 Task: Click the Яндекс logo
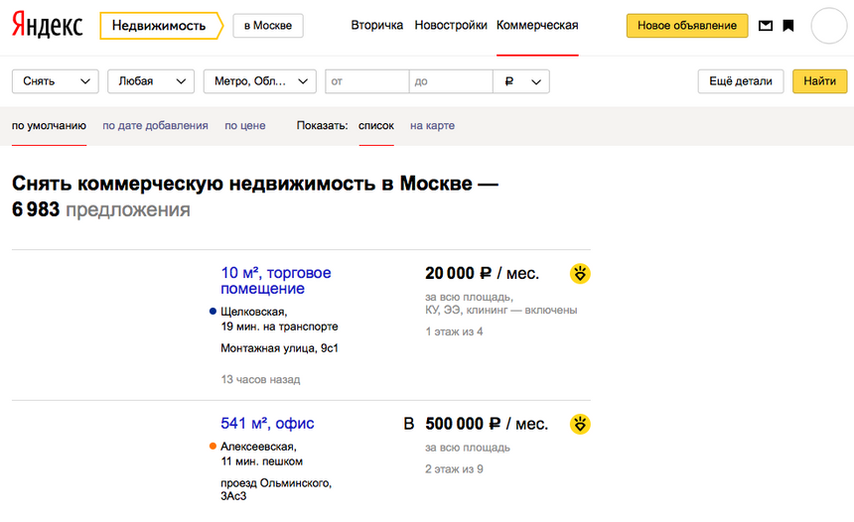(x=47, y=26)
